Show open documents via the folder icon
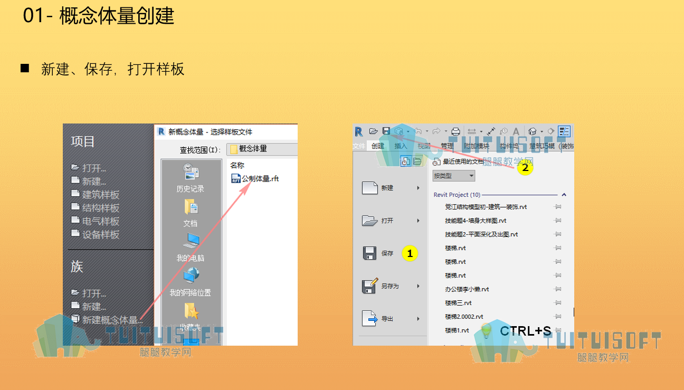The height and width of the screenshot is (390, 684). [417, 161]
